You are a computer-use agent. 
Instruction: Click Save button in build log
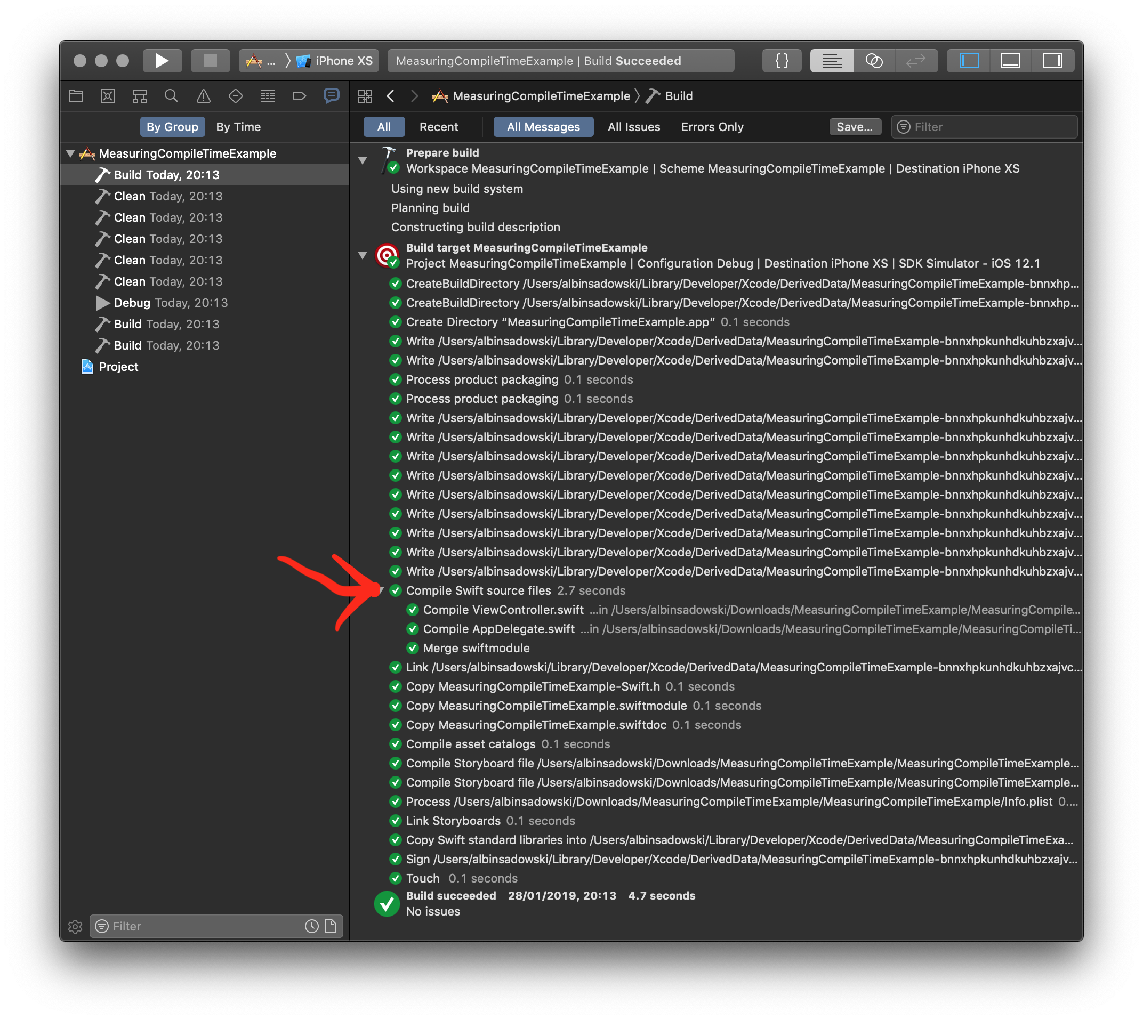[x=854, y=126]
